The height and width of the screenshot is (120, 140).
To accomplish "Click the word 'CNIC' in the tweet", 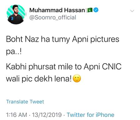I will pos(112,66).
